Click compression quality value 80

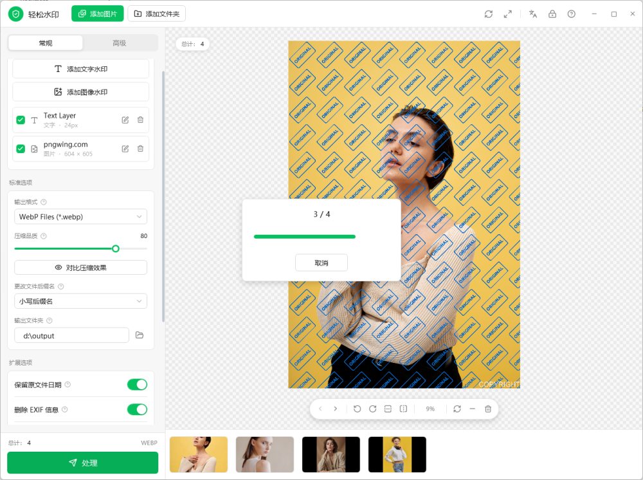point(143,236)
